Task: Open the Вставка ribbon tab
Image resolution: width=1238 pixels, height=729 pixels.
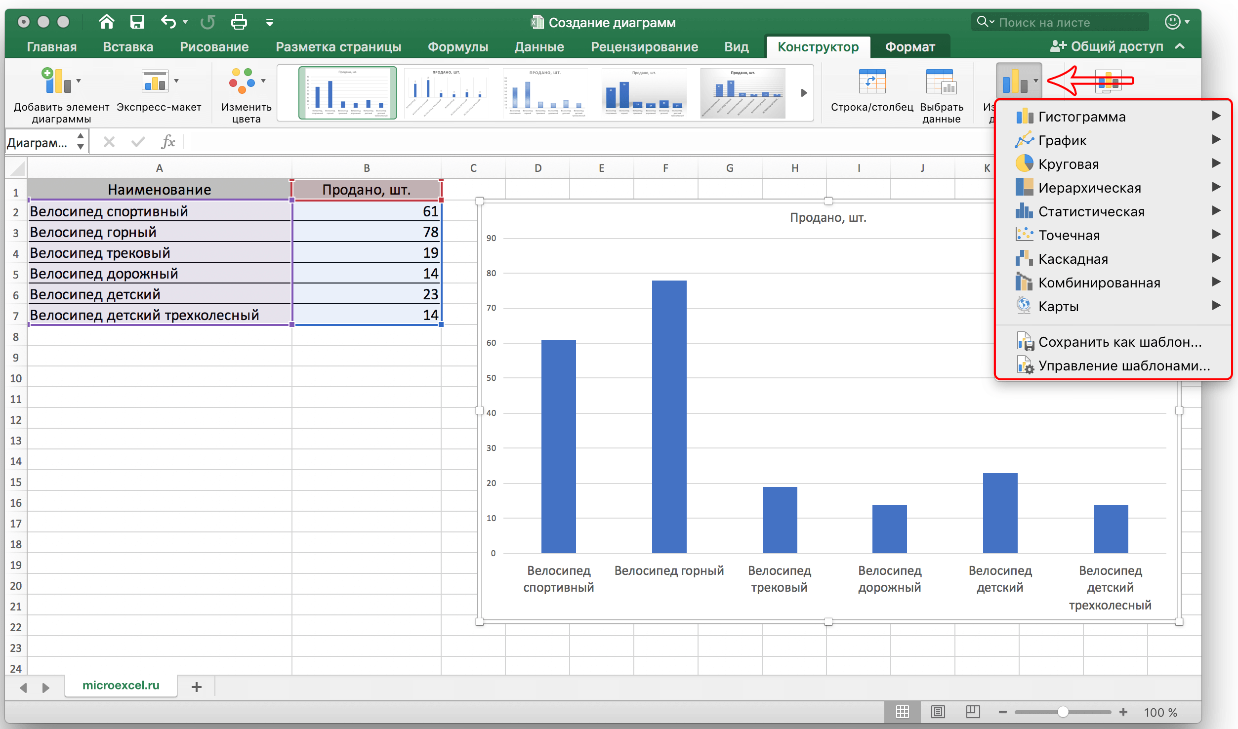Action: pyautogui.click(x=128, y=47)
